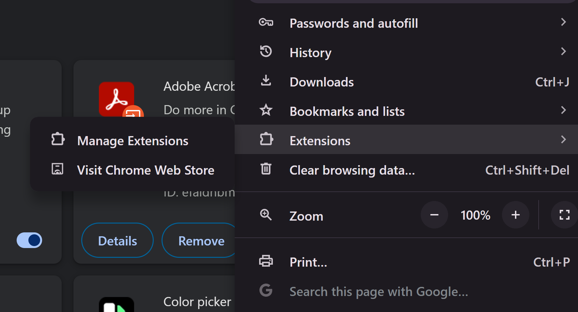Expand the Passwords and autofill submenu arrow
Image resolution: width=578 pixels, height=312 pixels.
(563, 22)
